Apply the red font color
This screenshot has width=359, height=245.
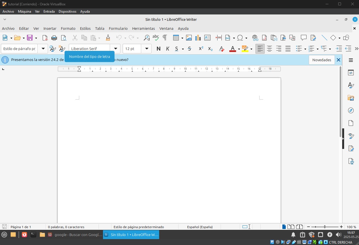pos(233,49)
